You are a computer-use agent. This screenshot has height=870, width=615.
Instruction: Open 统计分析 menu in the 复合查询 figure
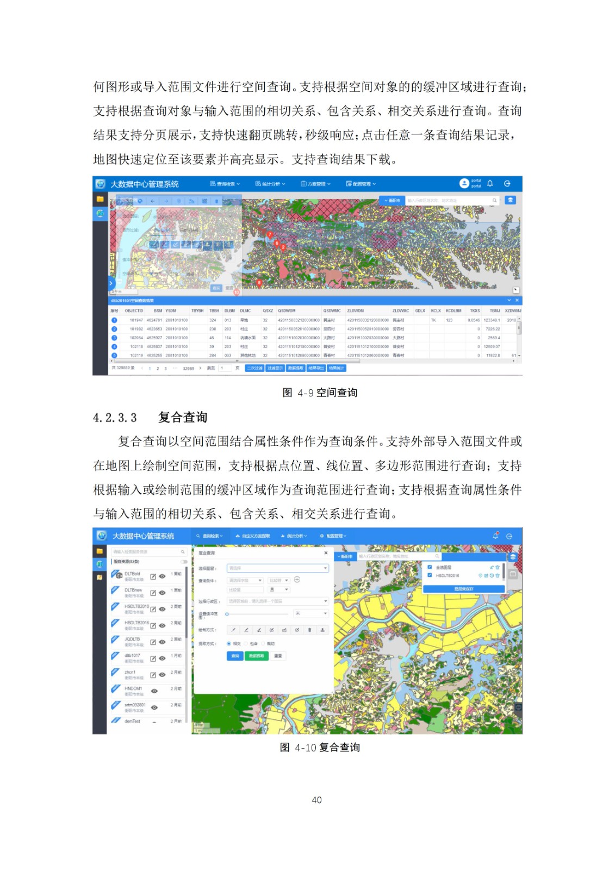pos(294,536)
